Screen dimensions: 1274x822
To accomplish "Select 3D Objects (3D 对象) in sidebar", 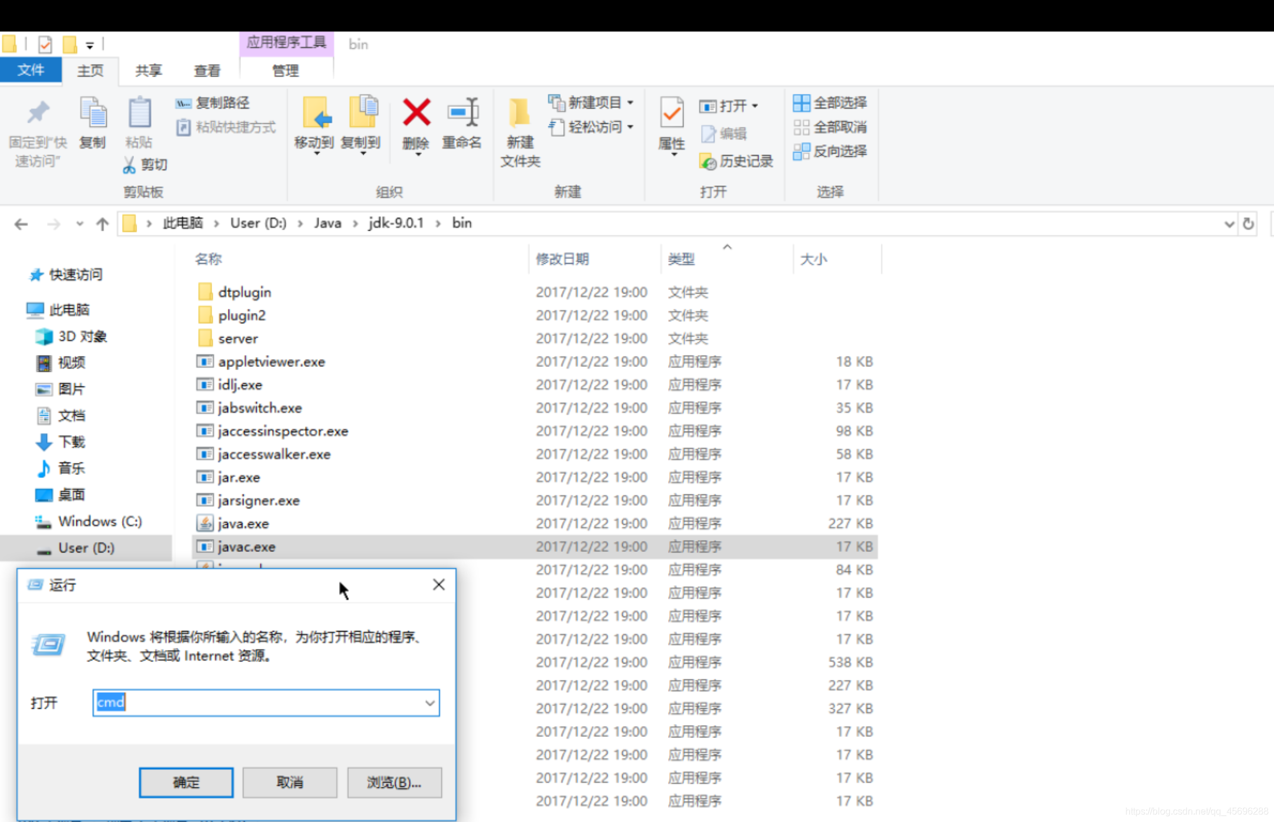I will 71,336.
